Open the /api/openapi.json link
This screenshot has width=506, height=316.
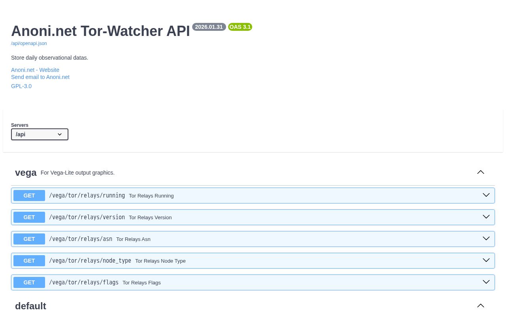click(x=29, y=43)
